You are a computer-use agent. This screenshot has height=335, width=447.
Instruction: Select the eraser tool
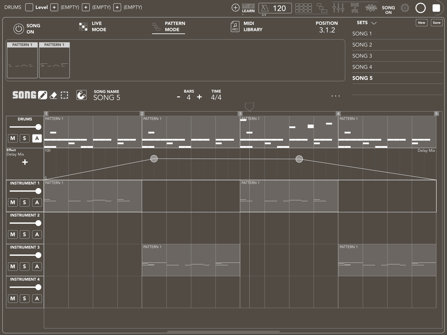(54, 95)
